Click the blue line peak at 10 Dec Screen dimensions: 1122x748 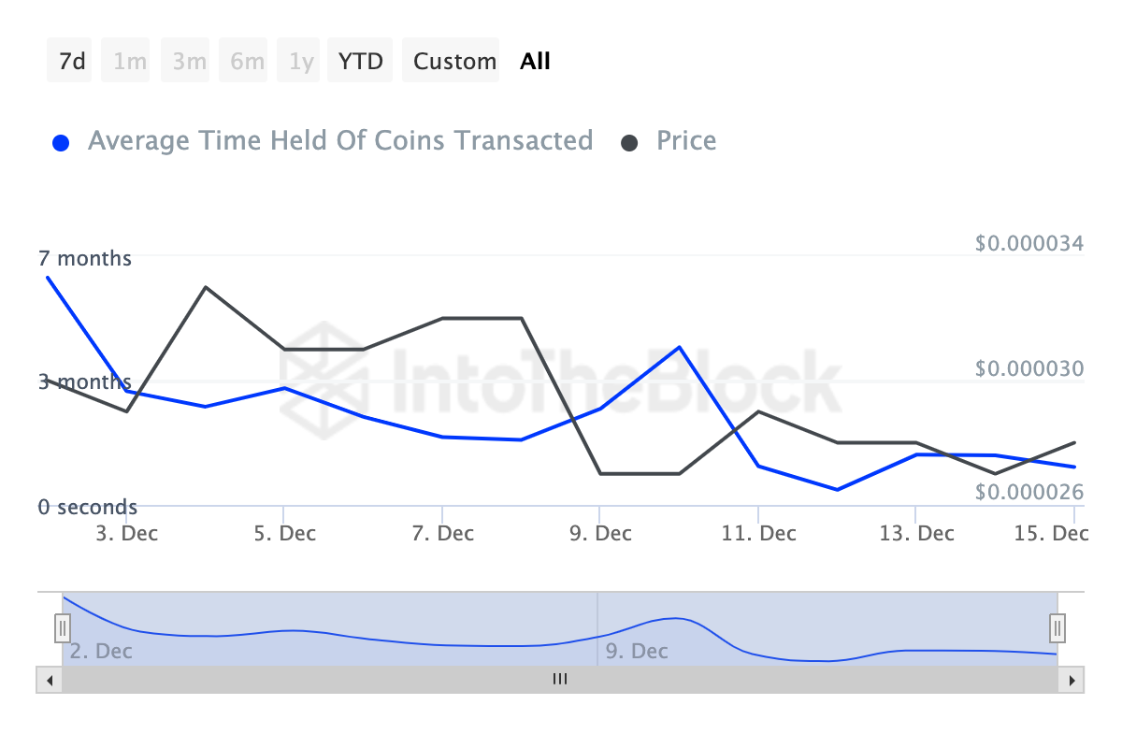680,347
